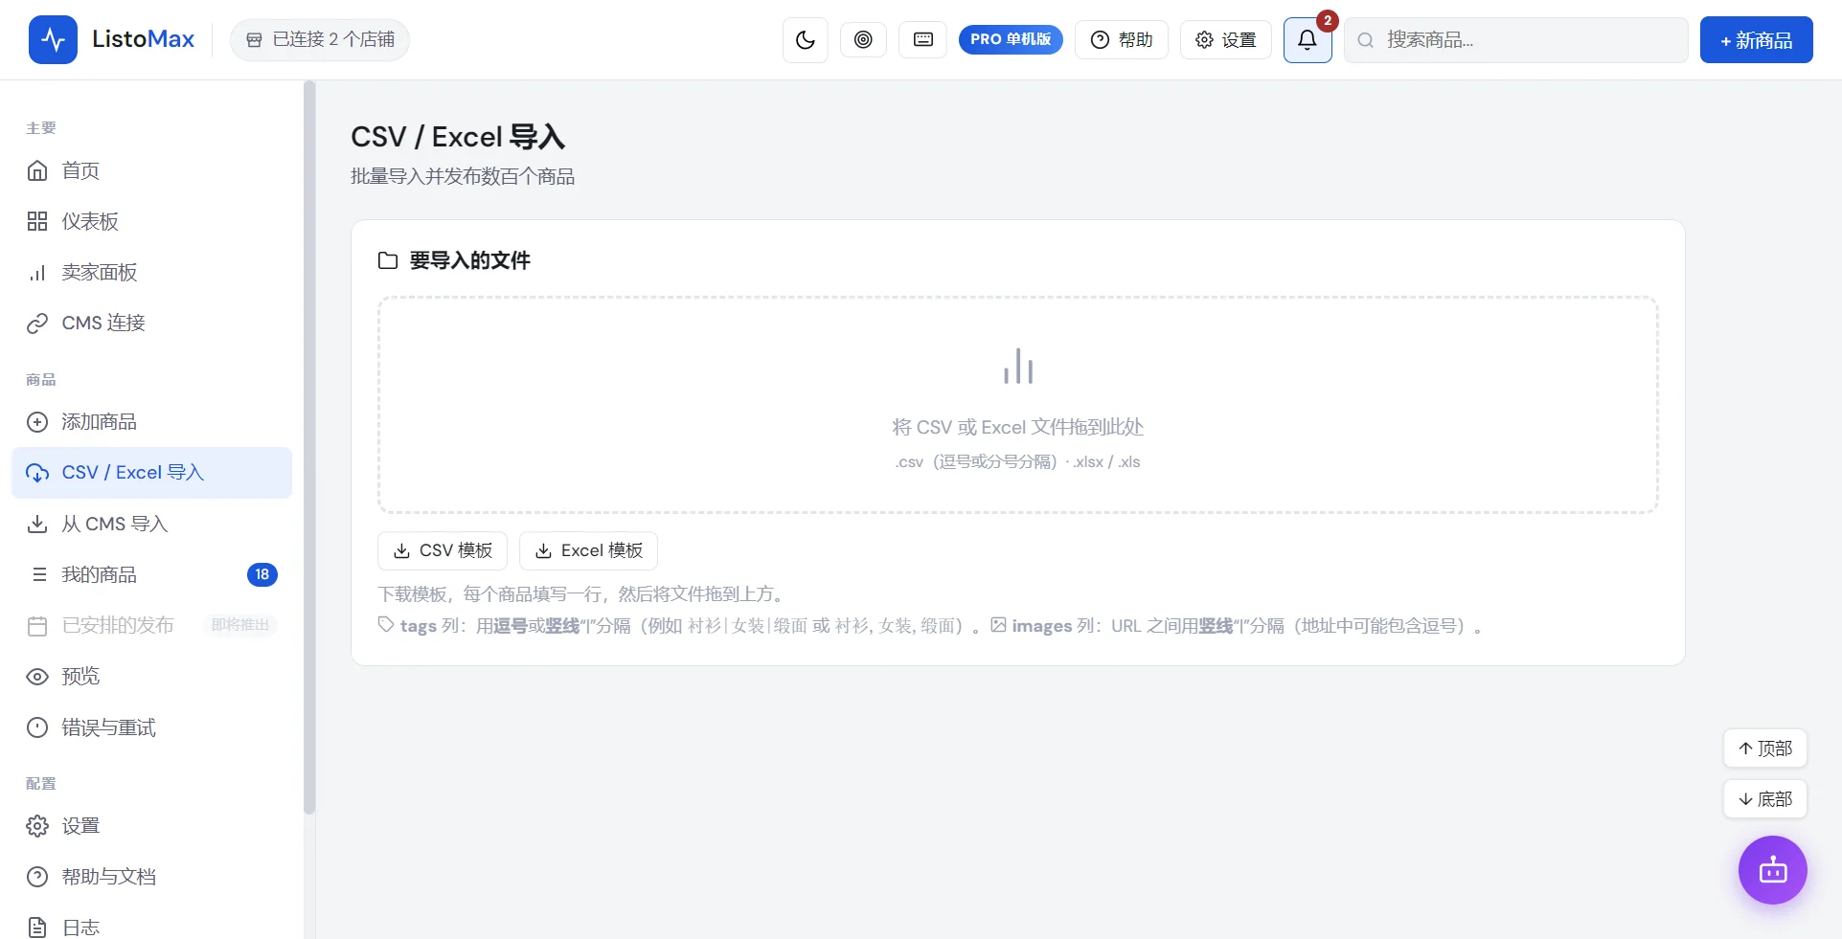The image size is (1842, 939).
Task: Click 已连接 2 个店铺 chip
Action: point(320,39)
